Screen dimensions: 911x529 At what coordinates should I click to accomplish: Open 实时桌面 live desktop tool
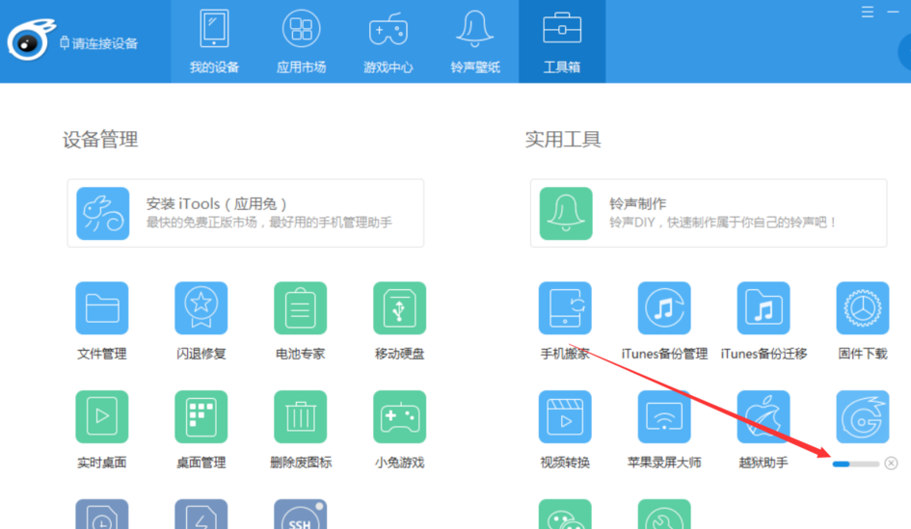[x=101, y=417]
